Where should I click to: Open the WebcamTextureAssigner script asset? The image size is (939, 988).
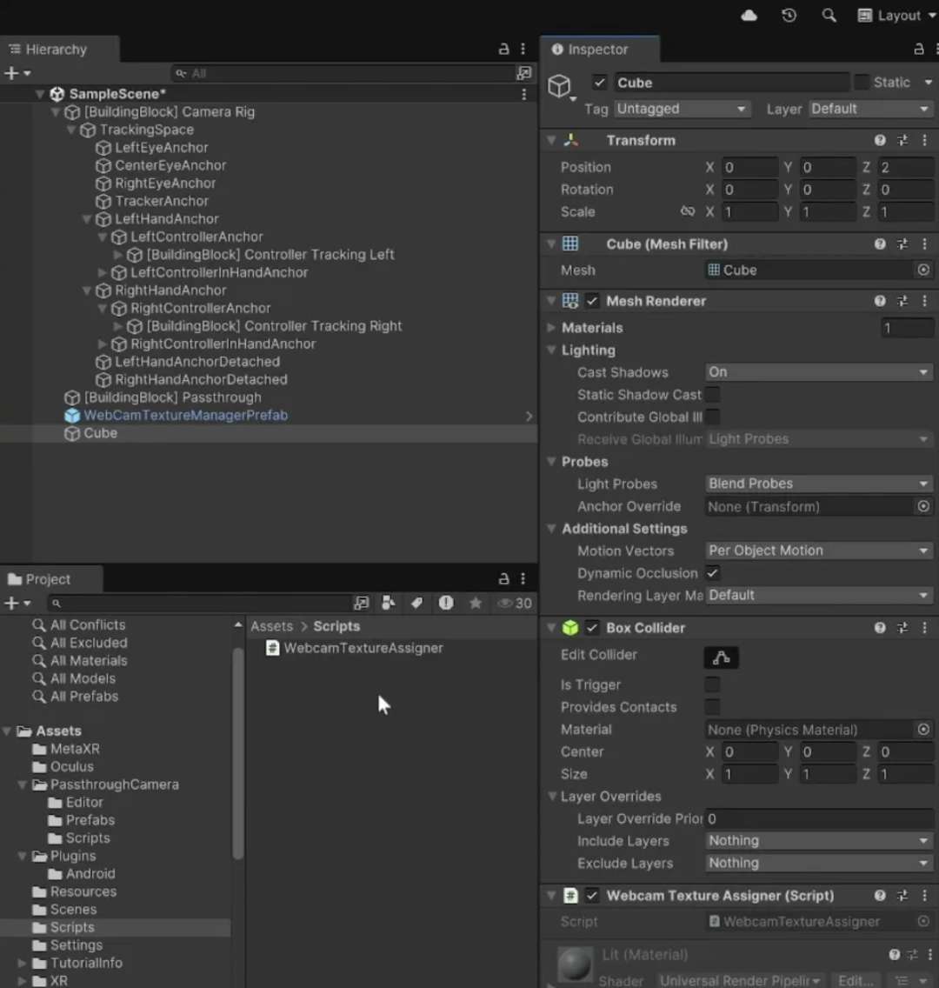tap(363, 648)
